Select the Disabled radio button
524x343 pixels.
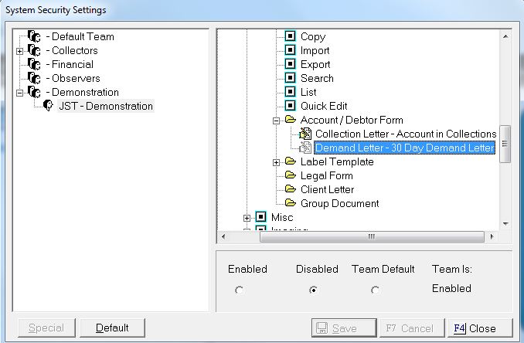coord(313,290)
